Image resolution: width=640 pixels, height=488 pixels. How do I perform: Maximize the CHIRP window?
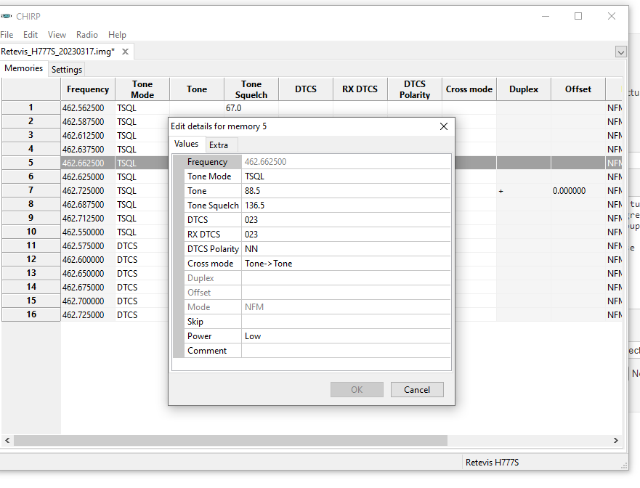tap(578, 16)
